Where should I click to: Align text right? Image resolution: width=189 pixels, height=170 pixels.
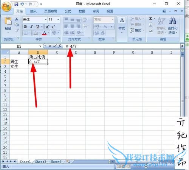coord(78,26)
